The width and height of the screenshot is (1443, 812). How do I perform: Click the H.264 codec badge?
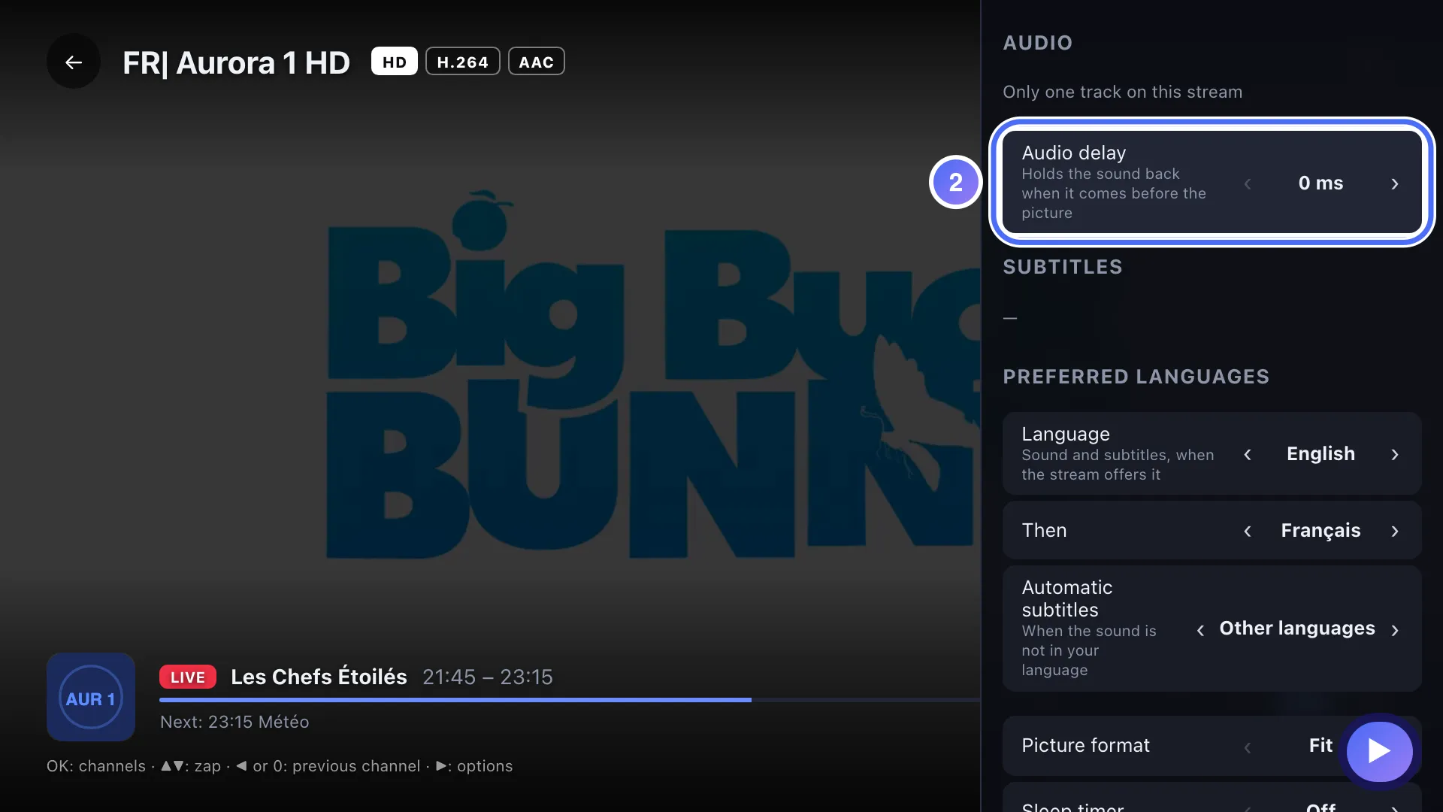coord(463,62)
